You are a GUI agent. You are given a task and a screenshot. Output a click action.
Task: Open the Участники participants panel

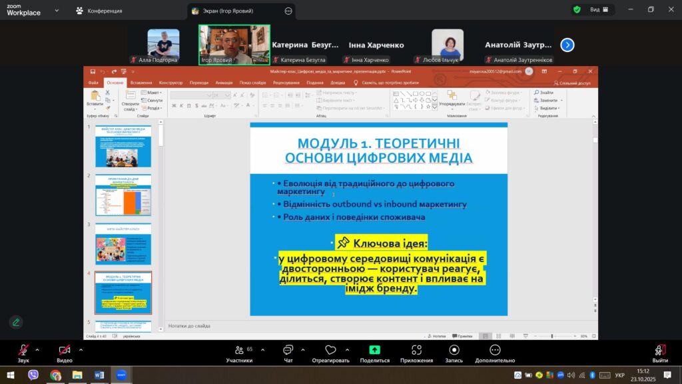239,351
